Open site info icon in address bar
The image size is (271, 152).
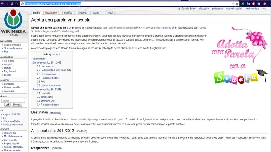[22, 4]
